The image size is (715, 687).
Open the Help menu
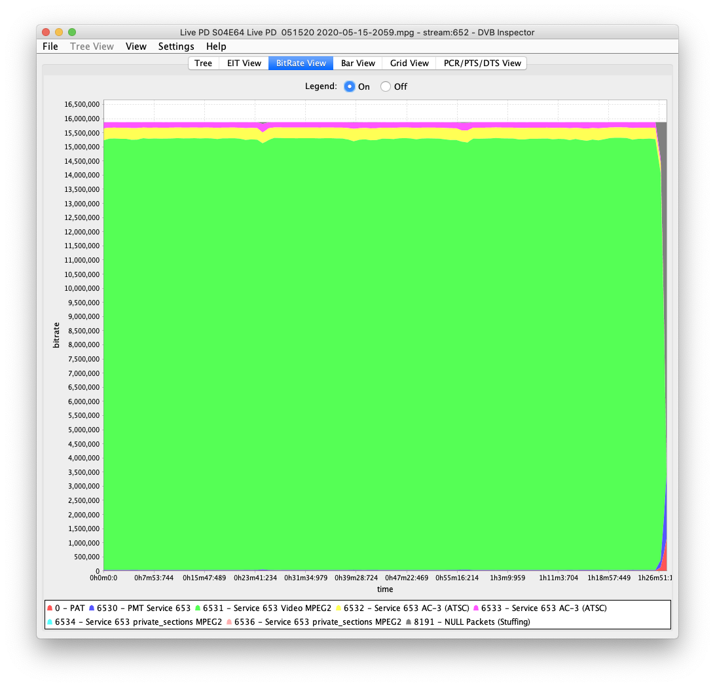(x=216, y=46)
